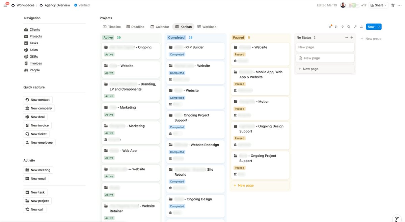
Task: Open Agency Overview breadcrumb
Action: tap(55, 5)
